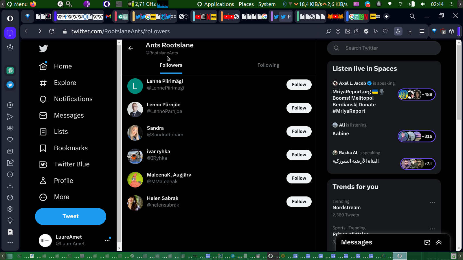The width and height of the screenshot is (463, 260).
Task: Select the Followers tab
Action: [171, 65]
